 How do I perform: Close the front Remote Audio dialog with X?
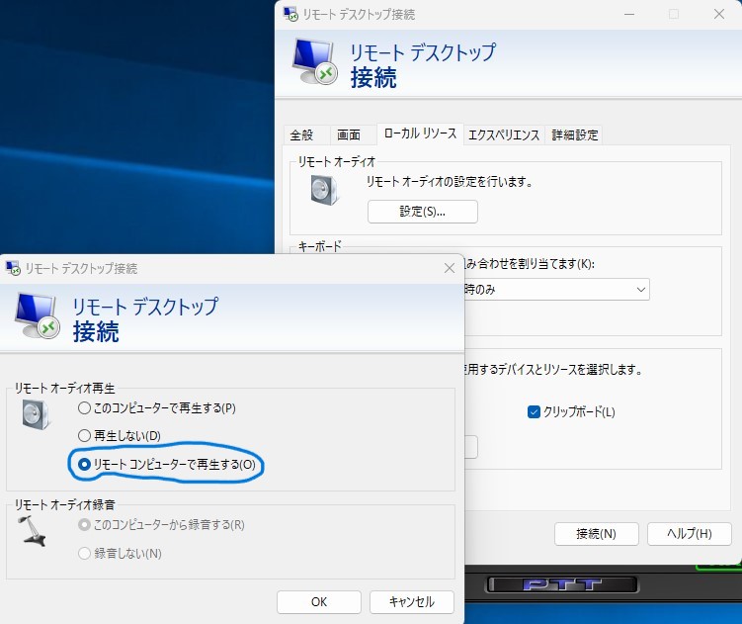(449, 268)
